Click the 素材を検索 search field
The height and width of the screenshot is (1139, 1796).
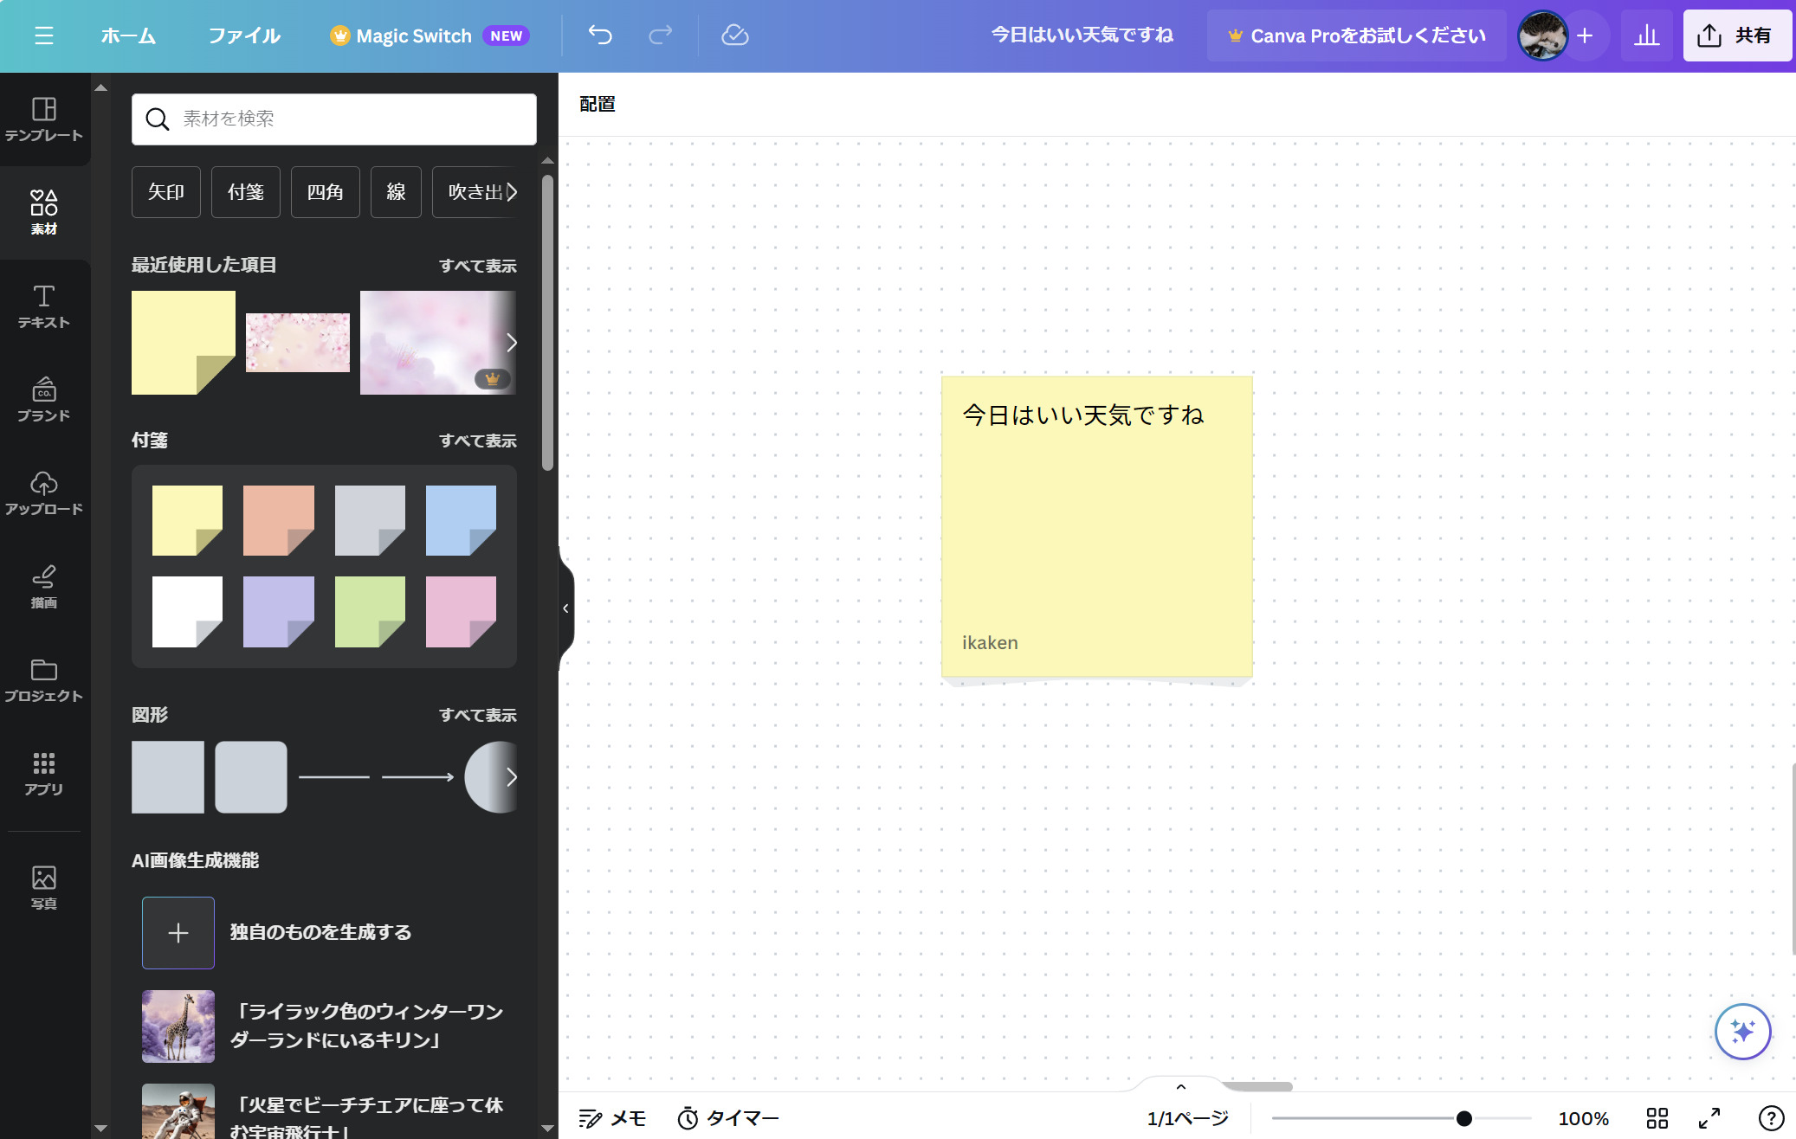click(x=334, y=119)
